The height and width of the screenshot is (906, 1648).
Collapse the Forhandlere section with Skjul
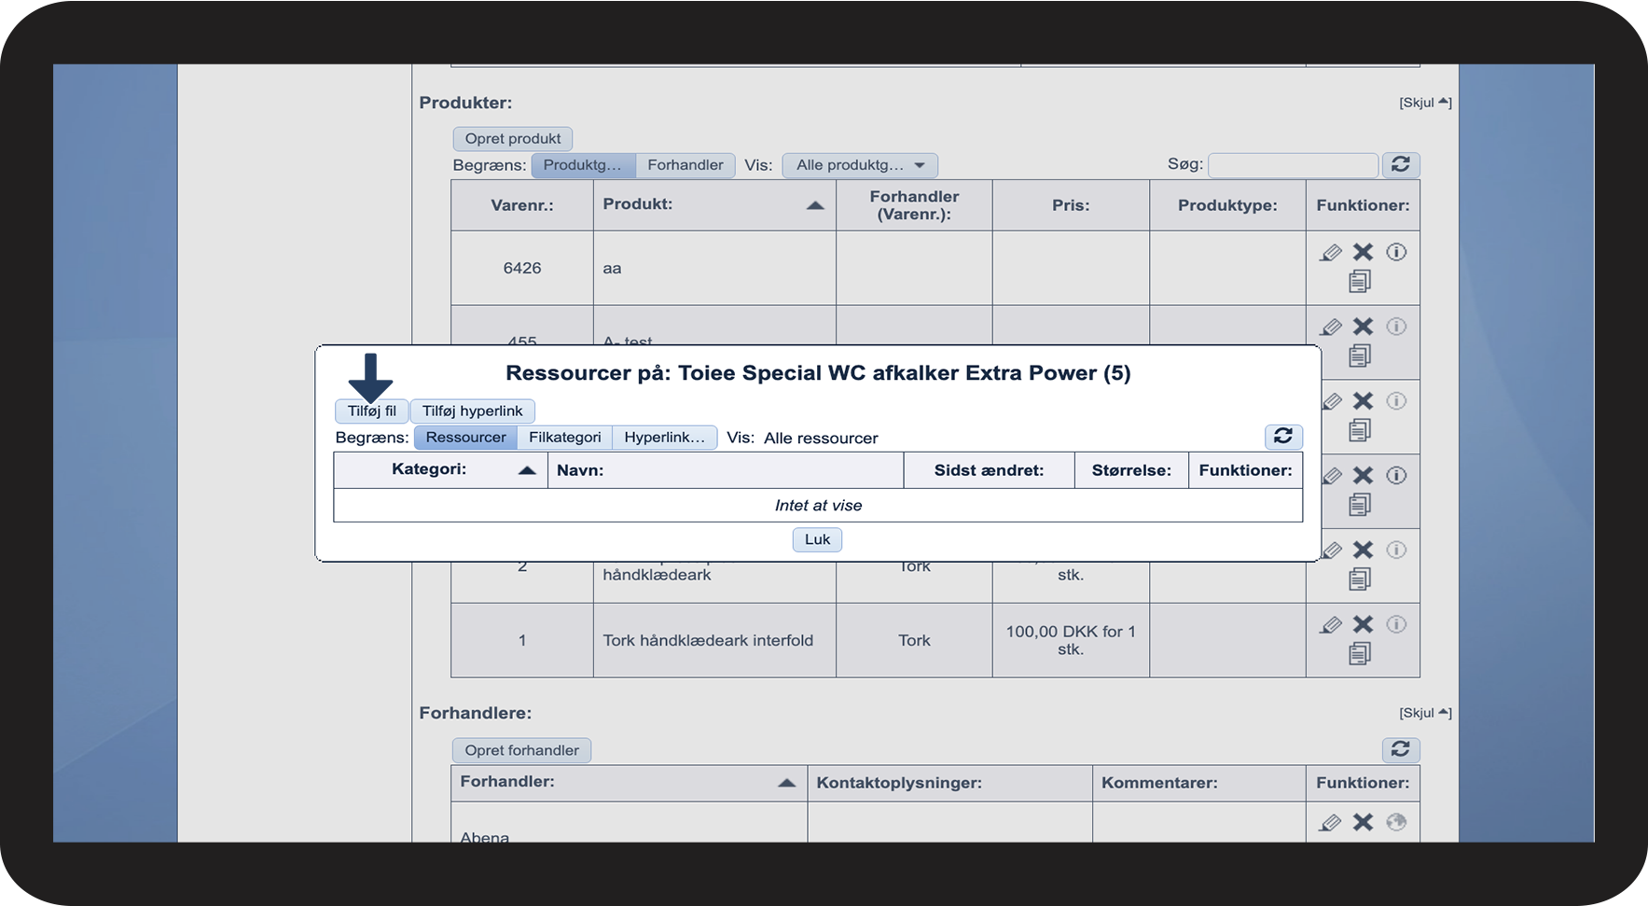(x=1424, y=713)
